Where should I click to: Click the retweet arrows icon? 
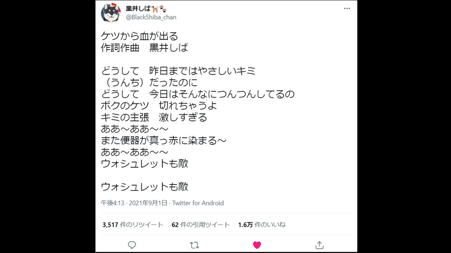click(x=194, y=245)
